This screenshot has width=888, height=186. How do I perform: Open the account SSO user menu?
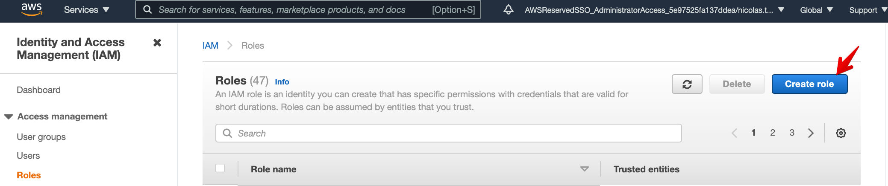[654, 10]
